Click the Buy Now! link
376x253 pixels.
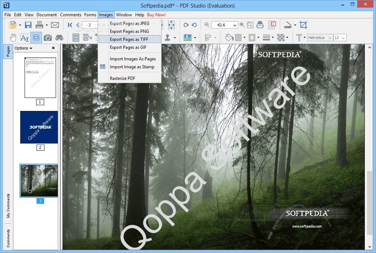pyautogui.click(x=156, y=15)
